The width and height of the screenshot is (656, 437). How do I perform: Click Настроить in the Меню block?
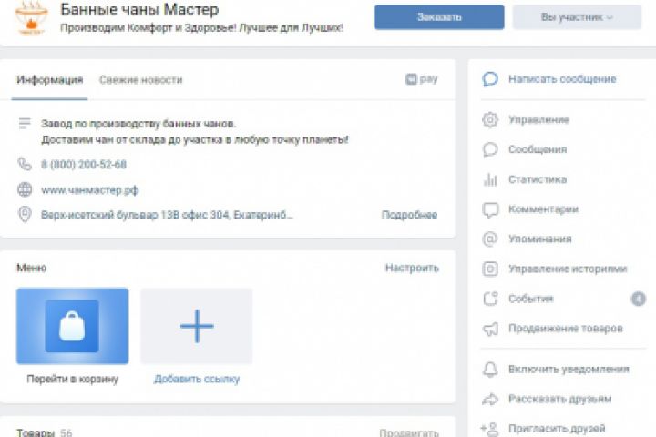click(x=412, y=268)
